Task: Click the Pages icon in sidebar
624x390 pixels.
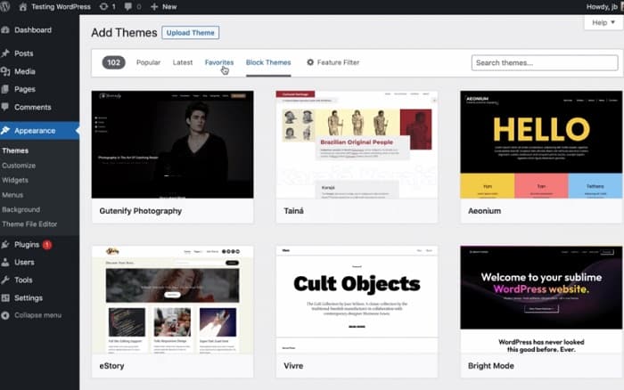Action: [x=5, y=89]
